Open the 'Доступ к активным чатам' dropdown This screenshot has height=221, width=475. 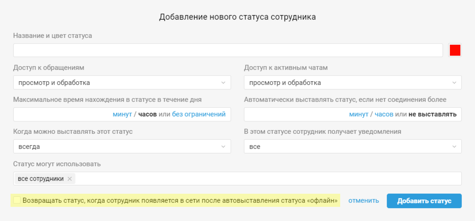point(353,83)
